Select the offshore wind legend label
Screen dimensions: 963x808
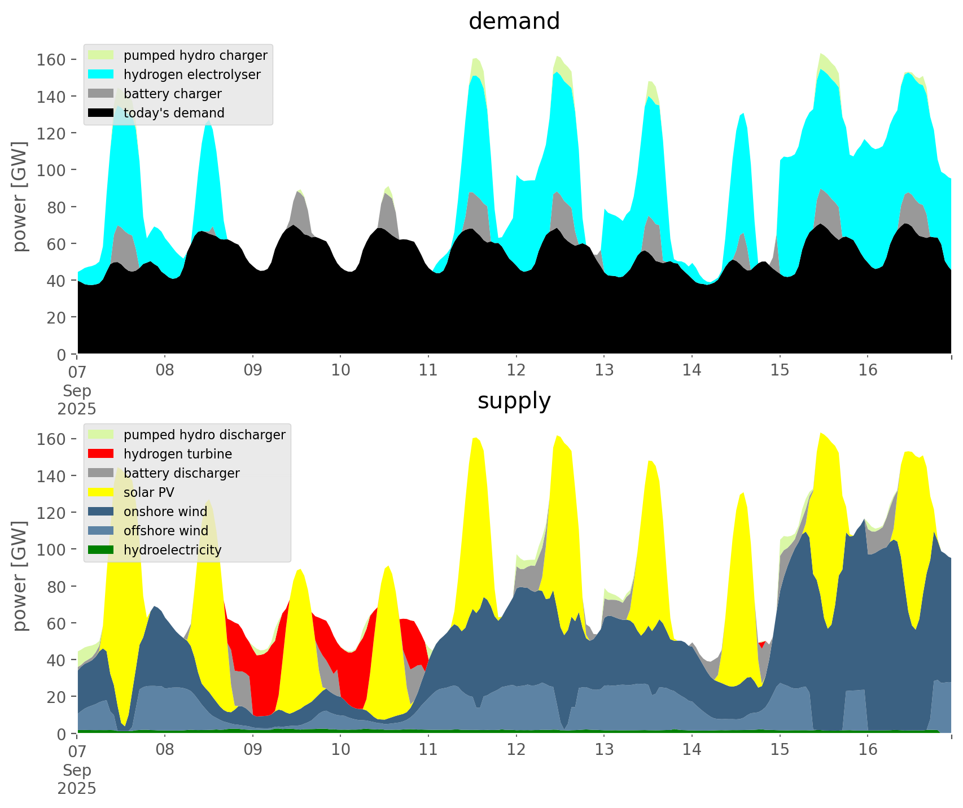(165, 531)
